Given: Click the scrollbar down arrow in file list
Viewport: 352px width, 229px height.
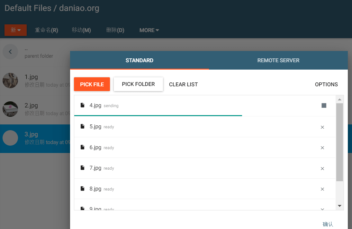Looking at the screenshot, I should tap(339, 206).
